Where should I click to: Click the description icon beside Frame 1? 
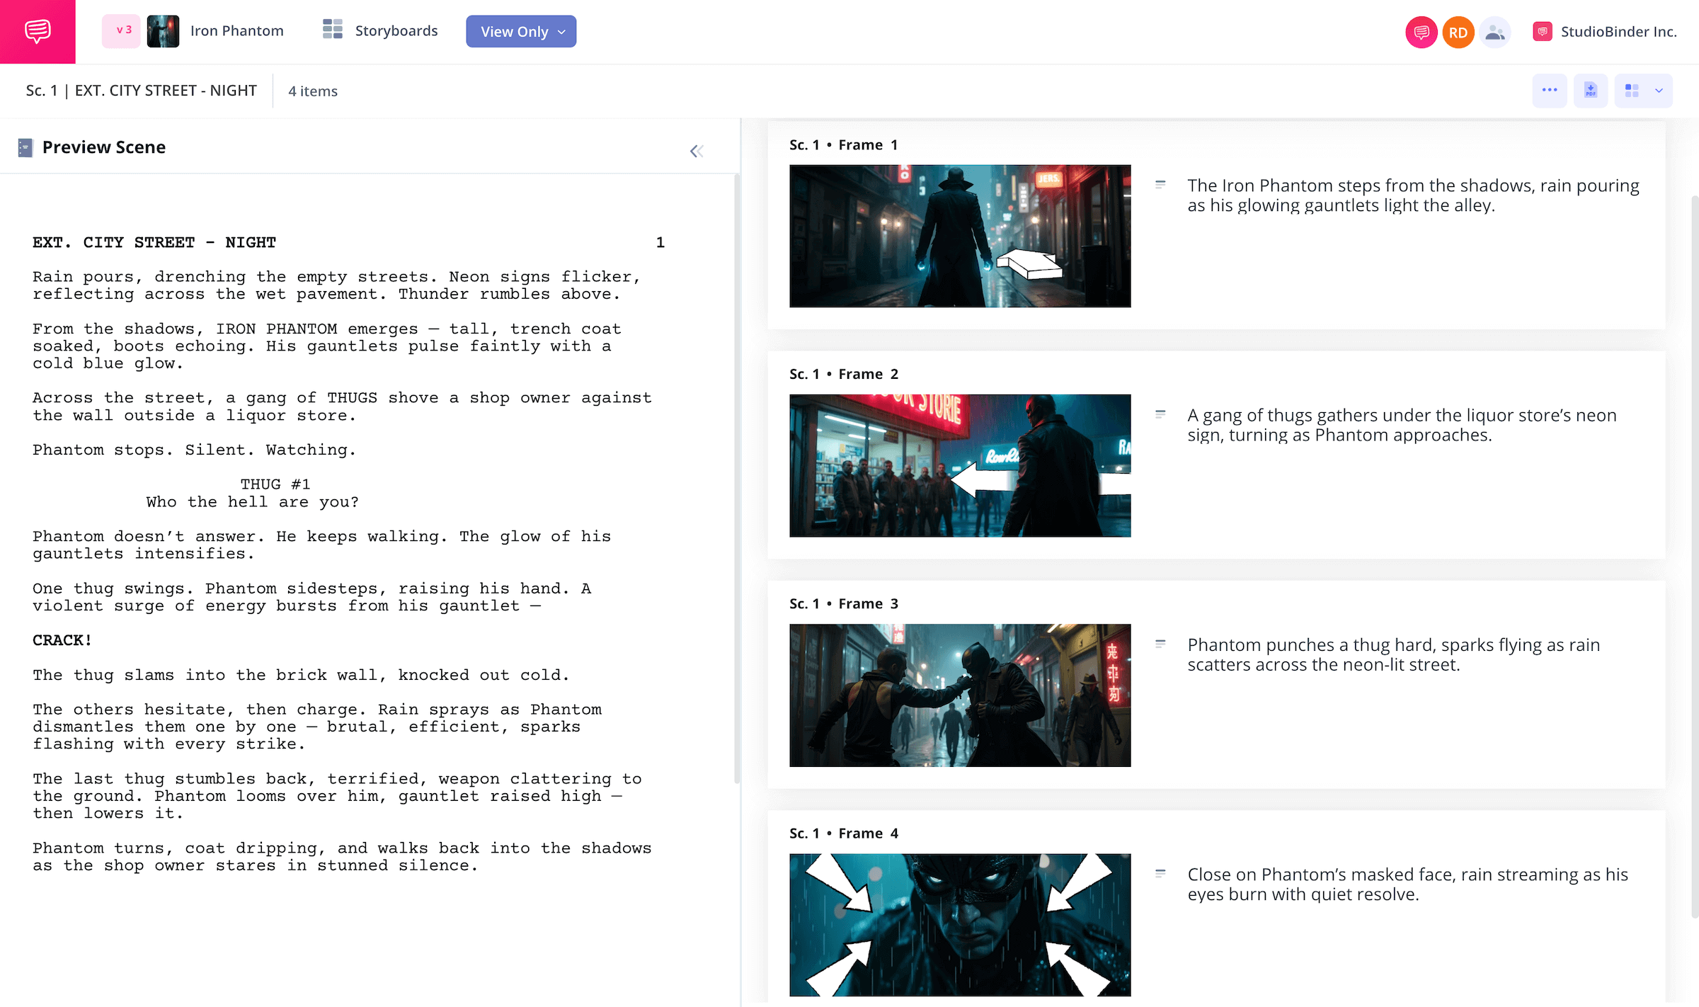[x=1161, y=183]
